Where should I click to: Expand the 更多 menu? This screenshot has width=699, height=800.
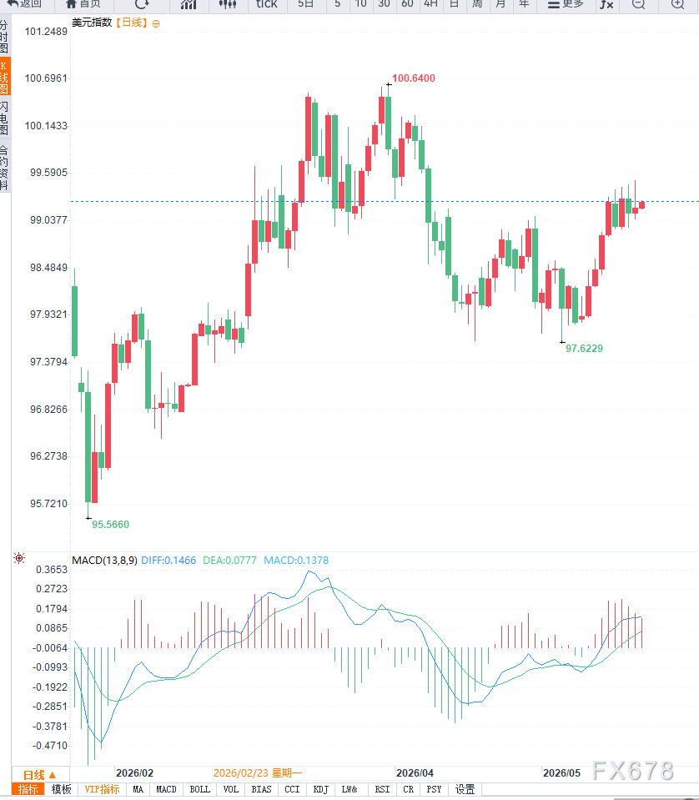coord(566,4)
